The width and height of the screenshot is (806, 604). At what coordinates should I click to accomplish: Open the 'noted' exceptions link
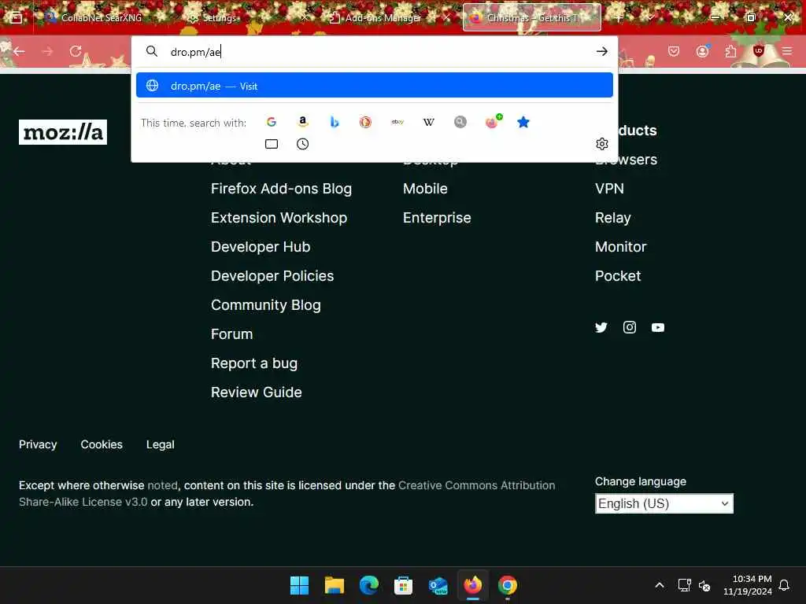coord(162,485)
